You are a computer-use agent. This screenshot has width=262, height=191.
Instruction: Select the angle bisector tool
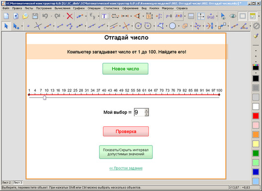(x=244, y=26)
